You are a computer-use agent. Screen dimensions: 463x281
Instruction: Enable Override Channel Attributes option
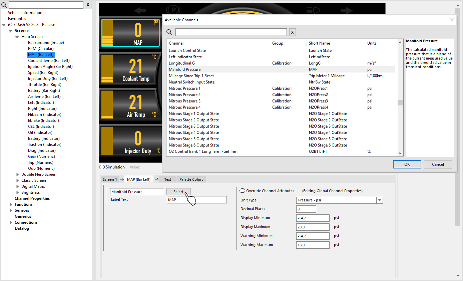(243, 191)
